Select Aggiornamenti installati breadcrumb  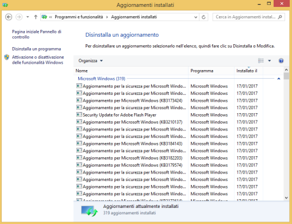coord(134,17)
